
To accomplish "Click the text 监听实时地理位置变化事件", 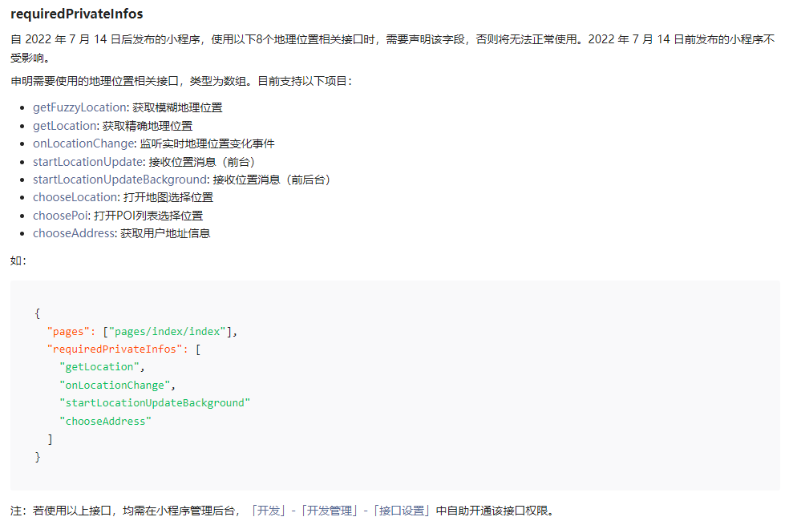I will point(208,143).
